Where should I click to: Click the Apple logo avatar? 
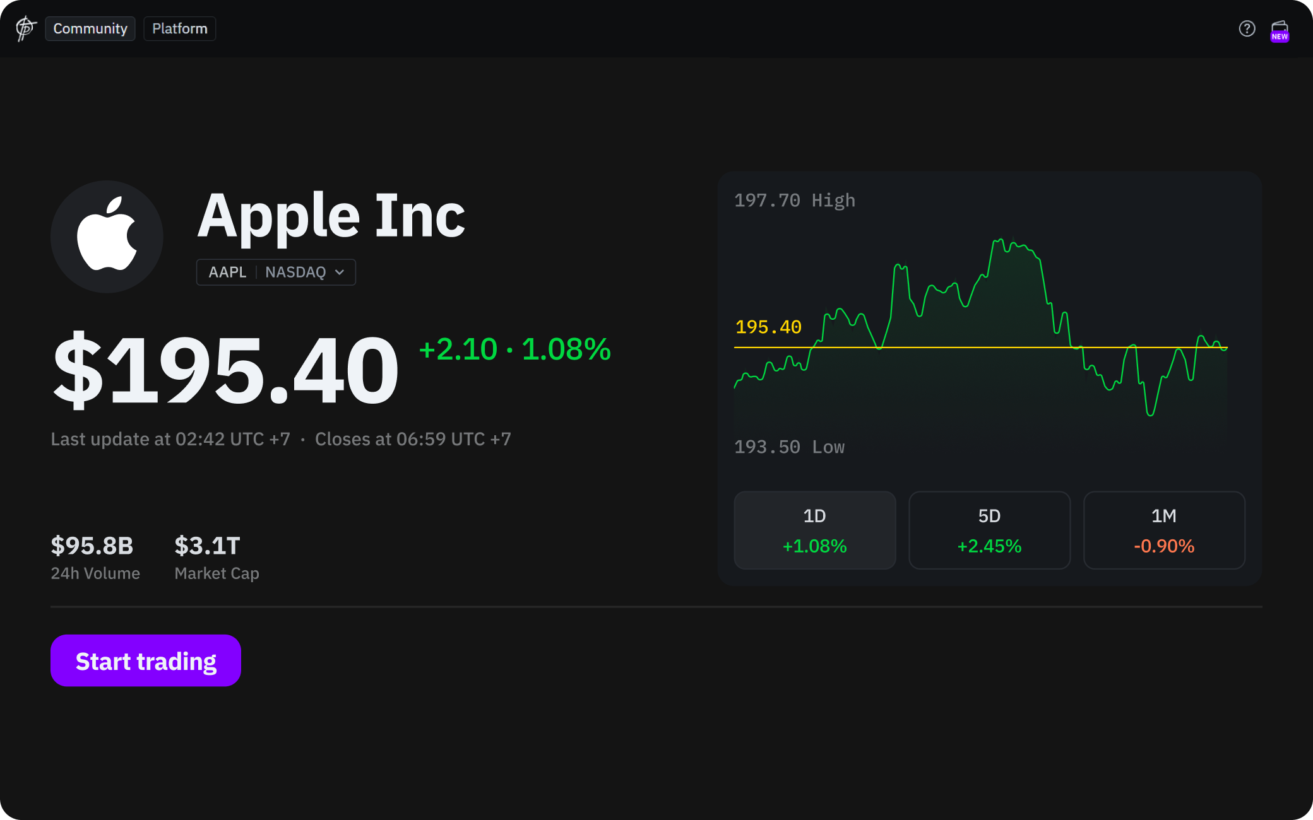tap(107, 237)
